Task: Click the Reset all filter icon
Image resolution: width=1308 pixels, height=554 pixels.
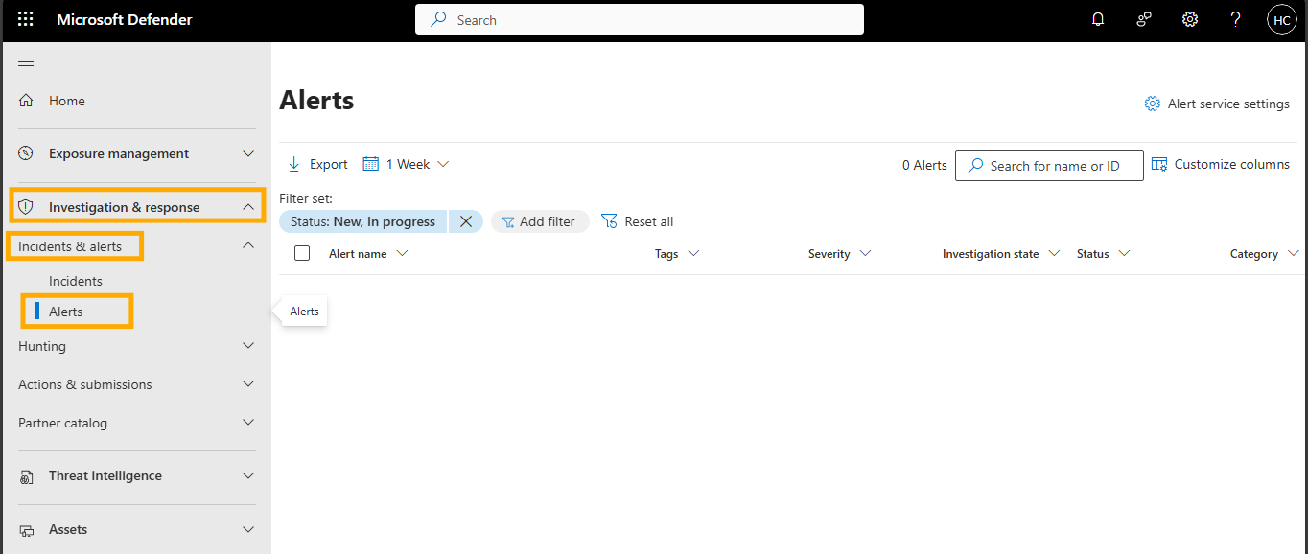Action: click(609, 221)
